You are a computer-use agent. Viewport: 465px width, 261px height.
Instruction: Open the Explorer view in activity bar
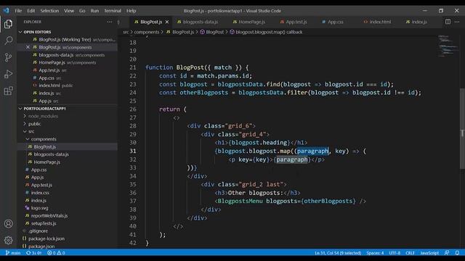point(8,24)
